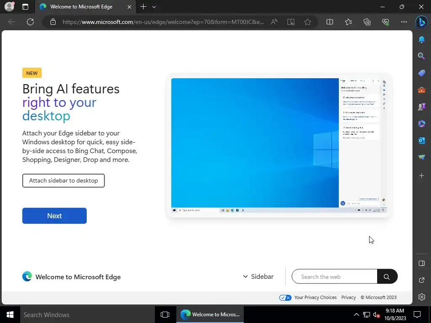Expand the tab search dropdown arrow
This screenshot has width=431, height=323.
click(x=154, y=7)
